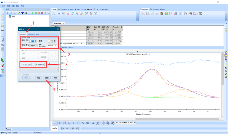Click the red Stop button in experiment toolbar
The height and width of the screenshot is (134, 228).
pos(42,13)
